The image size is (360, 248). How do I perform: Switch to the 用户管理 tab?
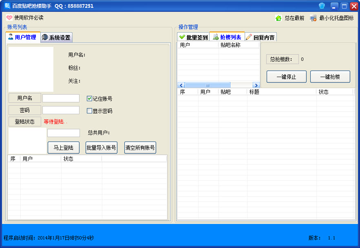pos(23,37)
